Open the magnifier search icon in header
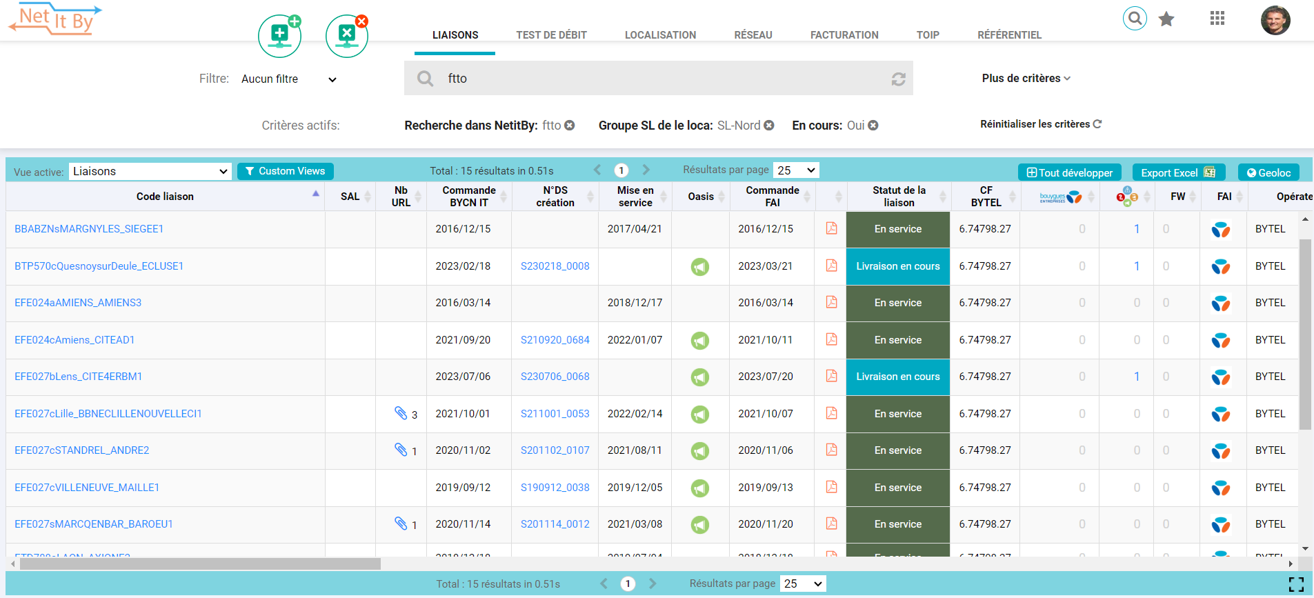1314x598 pixels. pos(1135,18)
